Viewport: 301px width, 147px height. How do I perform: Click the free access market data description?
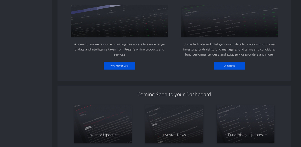pyautogui.click(x=119, y=49)
